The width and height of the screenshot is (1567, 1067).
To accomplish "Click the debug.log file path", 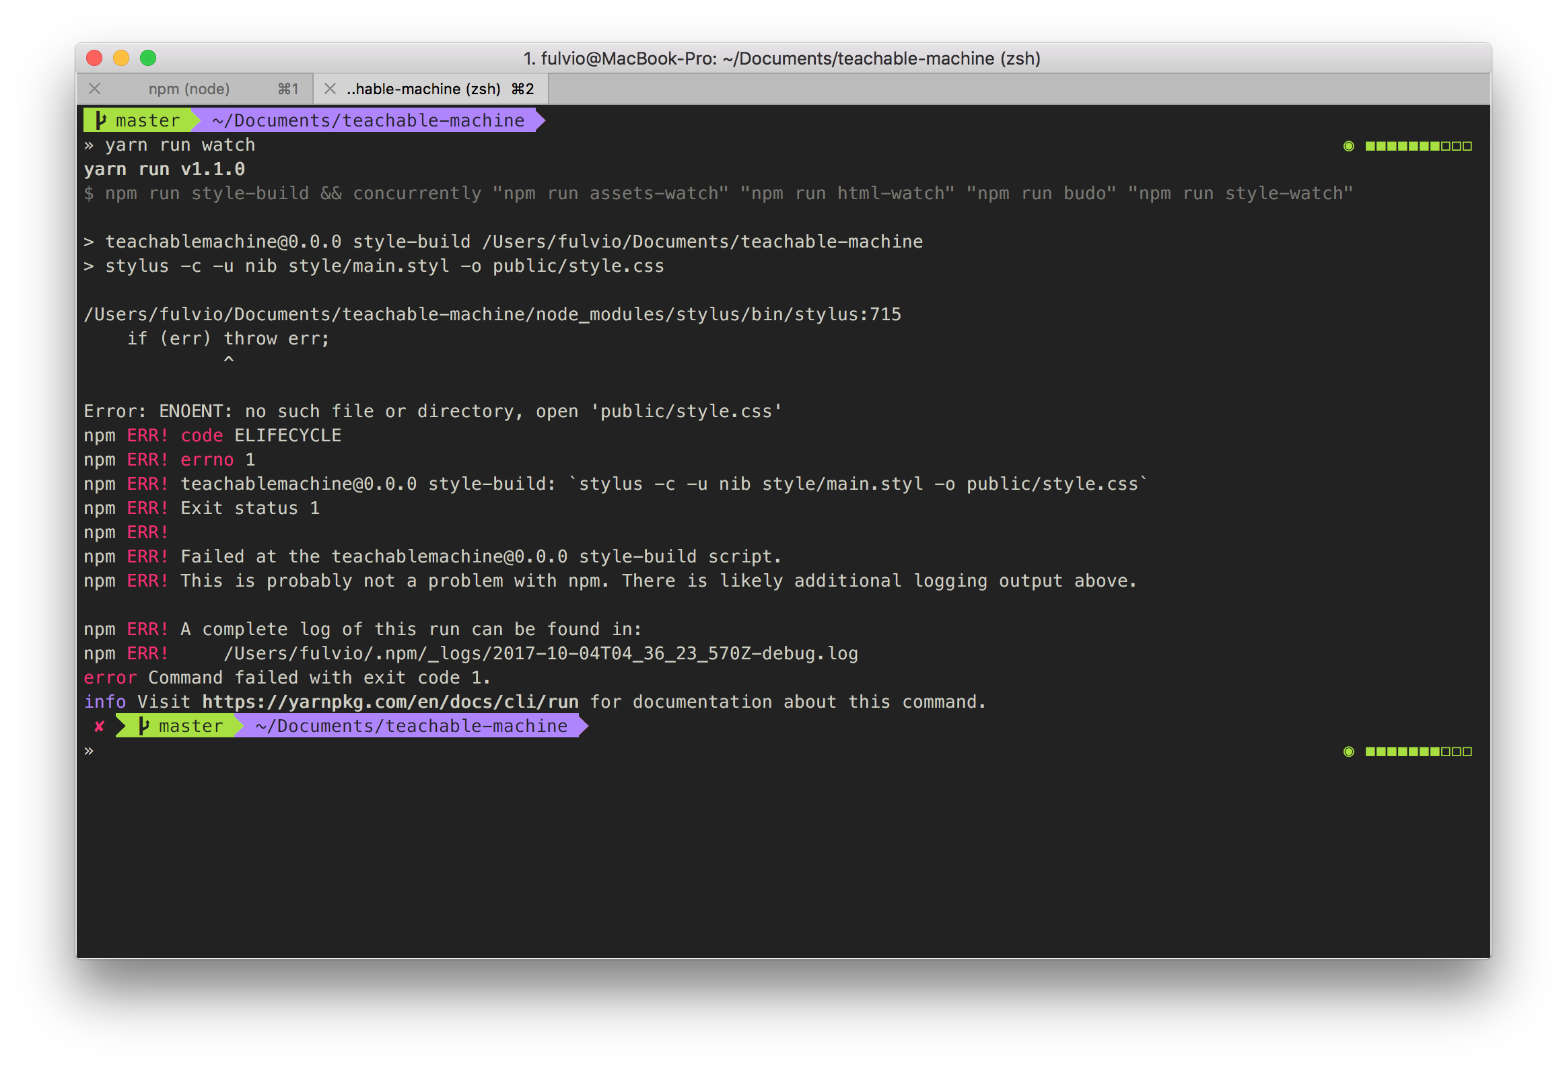I will point(540,653).
